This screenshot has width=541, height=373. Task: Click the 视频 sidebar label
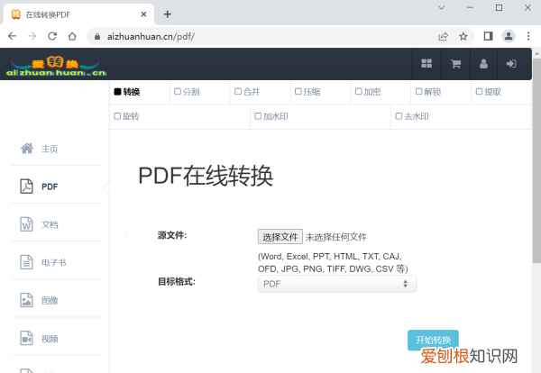(50, 339)
